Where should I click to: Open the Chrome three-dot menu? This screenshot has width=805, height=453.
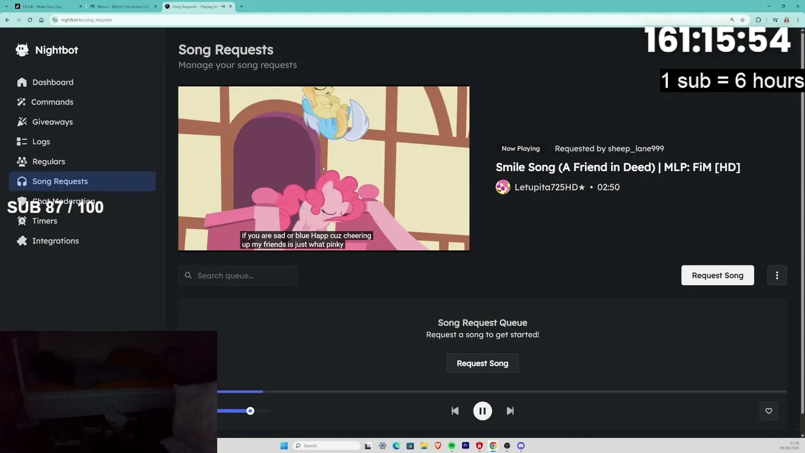(797, 20)
